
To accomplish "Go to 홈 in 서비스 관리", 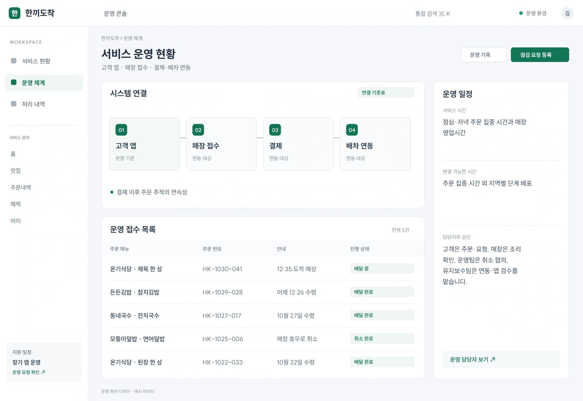I will [x=13, y=154].
